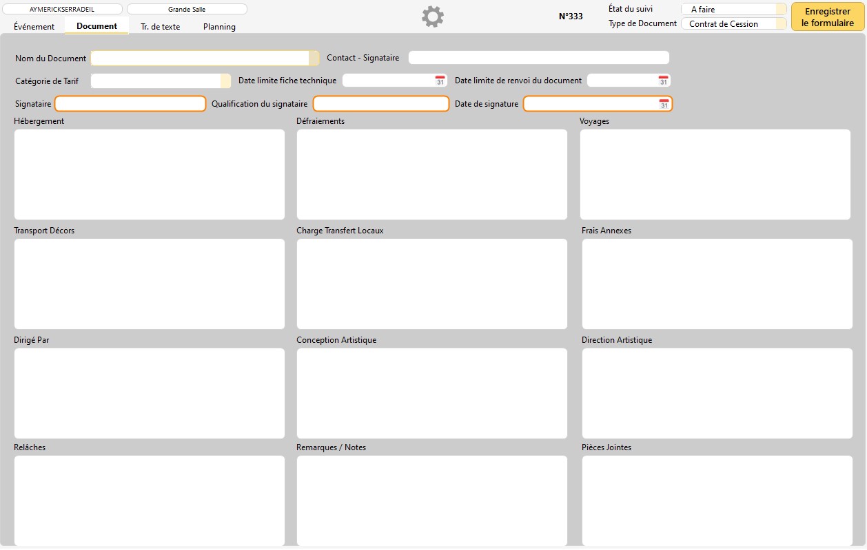Click Enregistrer le formulaire button
Viewport: 867px width, 550px height.
(x=827, y=17)
